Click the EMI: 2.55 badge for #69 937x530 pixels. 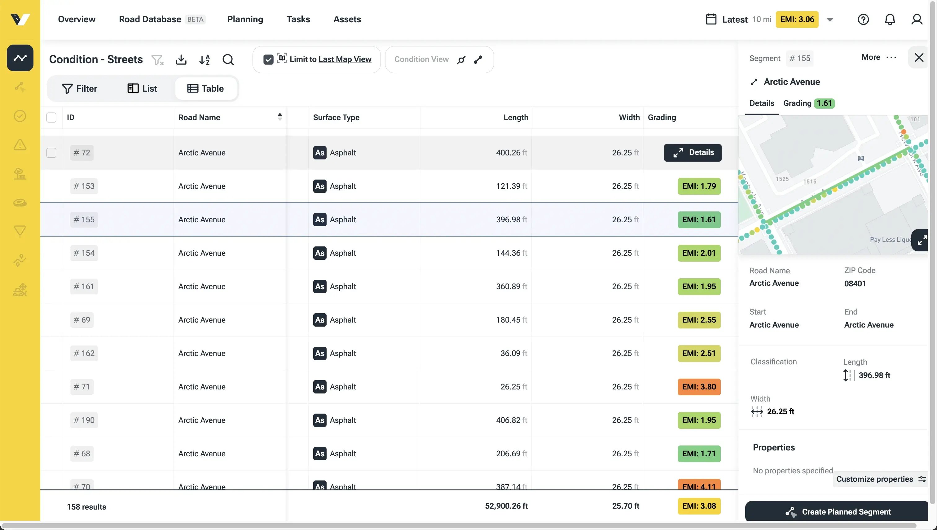[699, 320]
